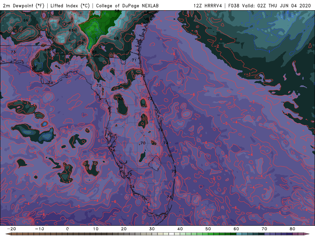Click the 50 label on the color scale
Viewport: 315px width, 236px height.
point(208,229)
